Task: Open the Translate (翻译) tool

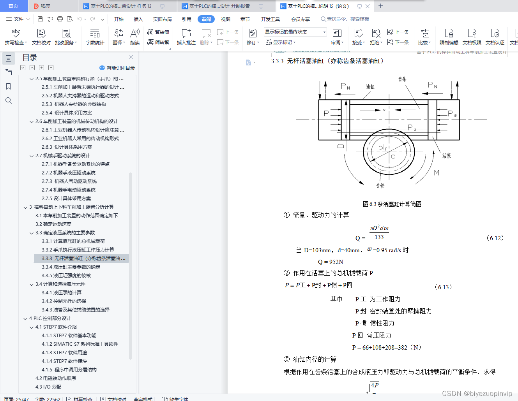Action: [119, 37]
